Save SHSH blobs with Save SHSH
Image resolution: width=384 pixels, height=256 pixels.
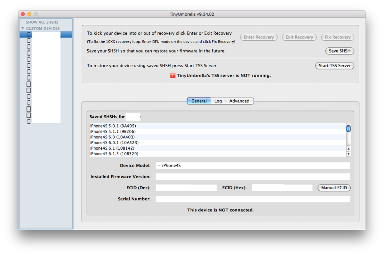click(x=340, y=51)
